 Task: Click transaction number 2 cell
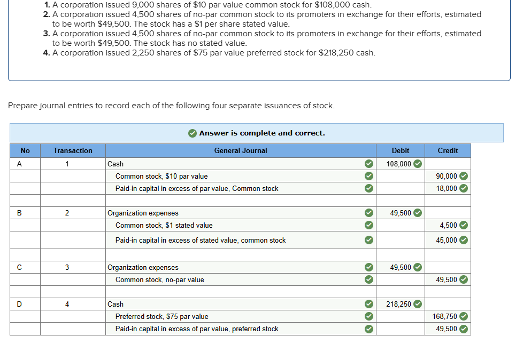coord(67,213)
